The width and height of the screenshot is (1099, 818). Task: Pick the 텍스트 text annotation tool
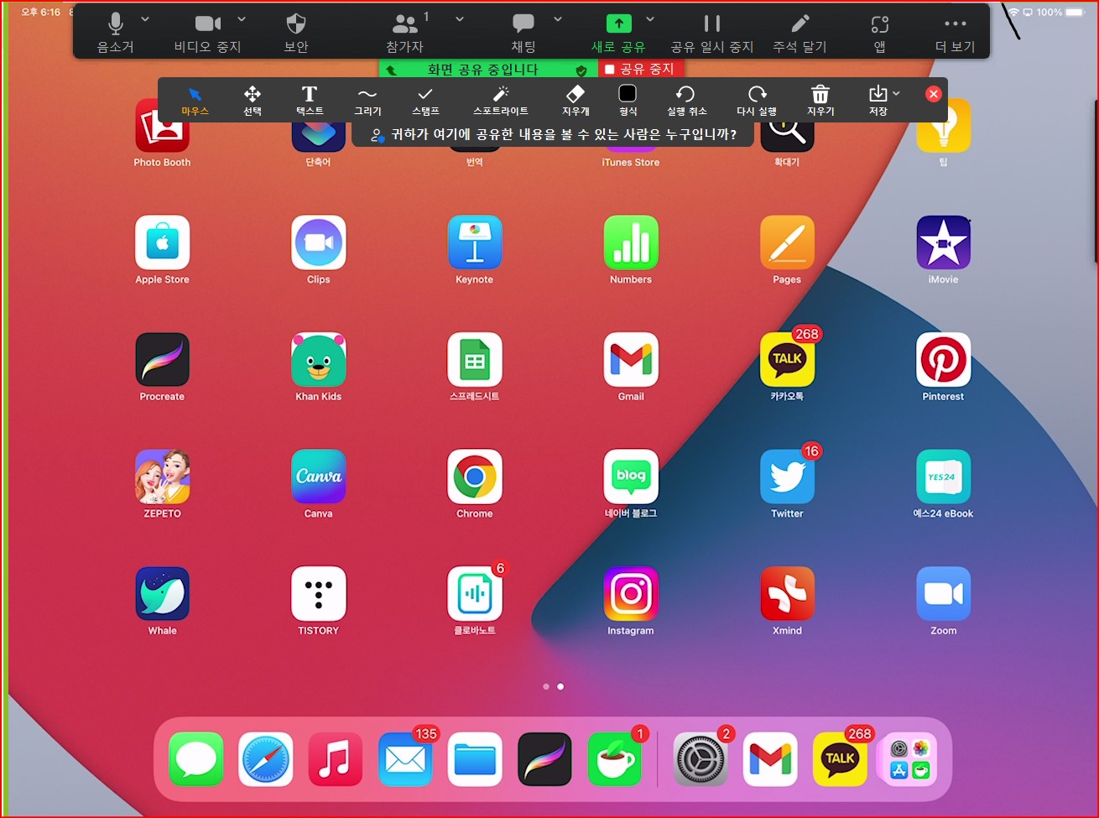click(x=310, y=101)
